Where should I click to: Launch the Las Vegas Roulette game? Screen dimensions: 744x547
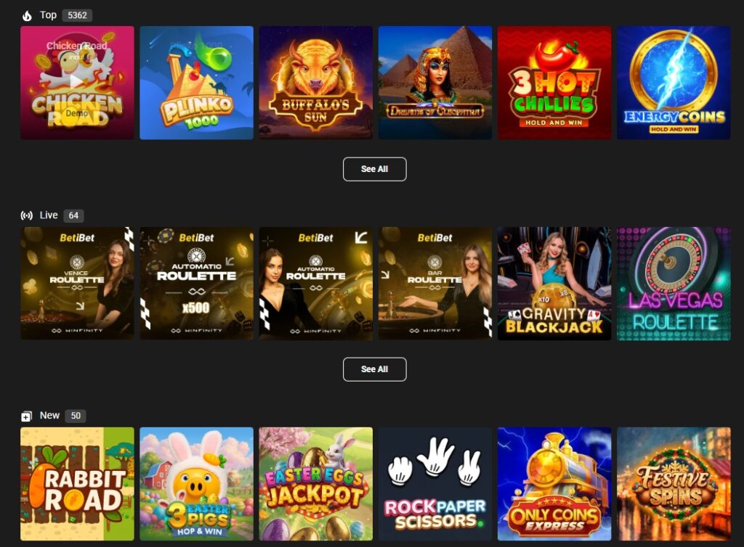(674, 283)
